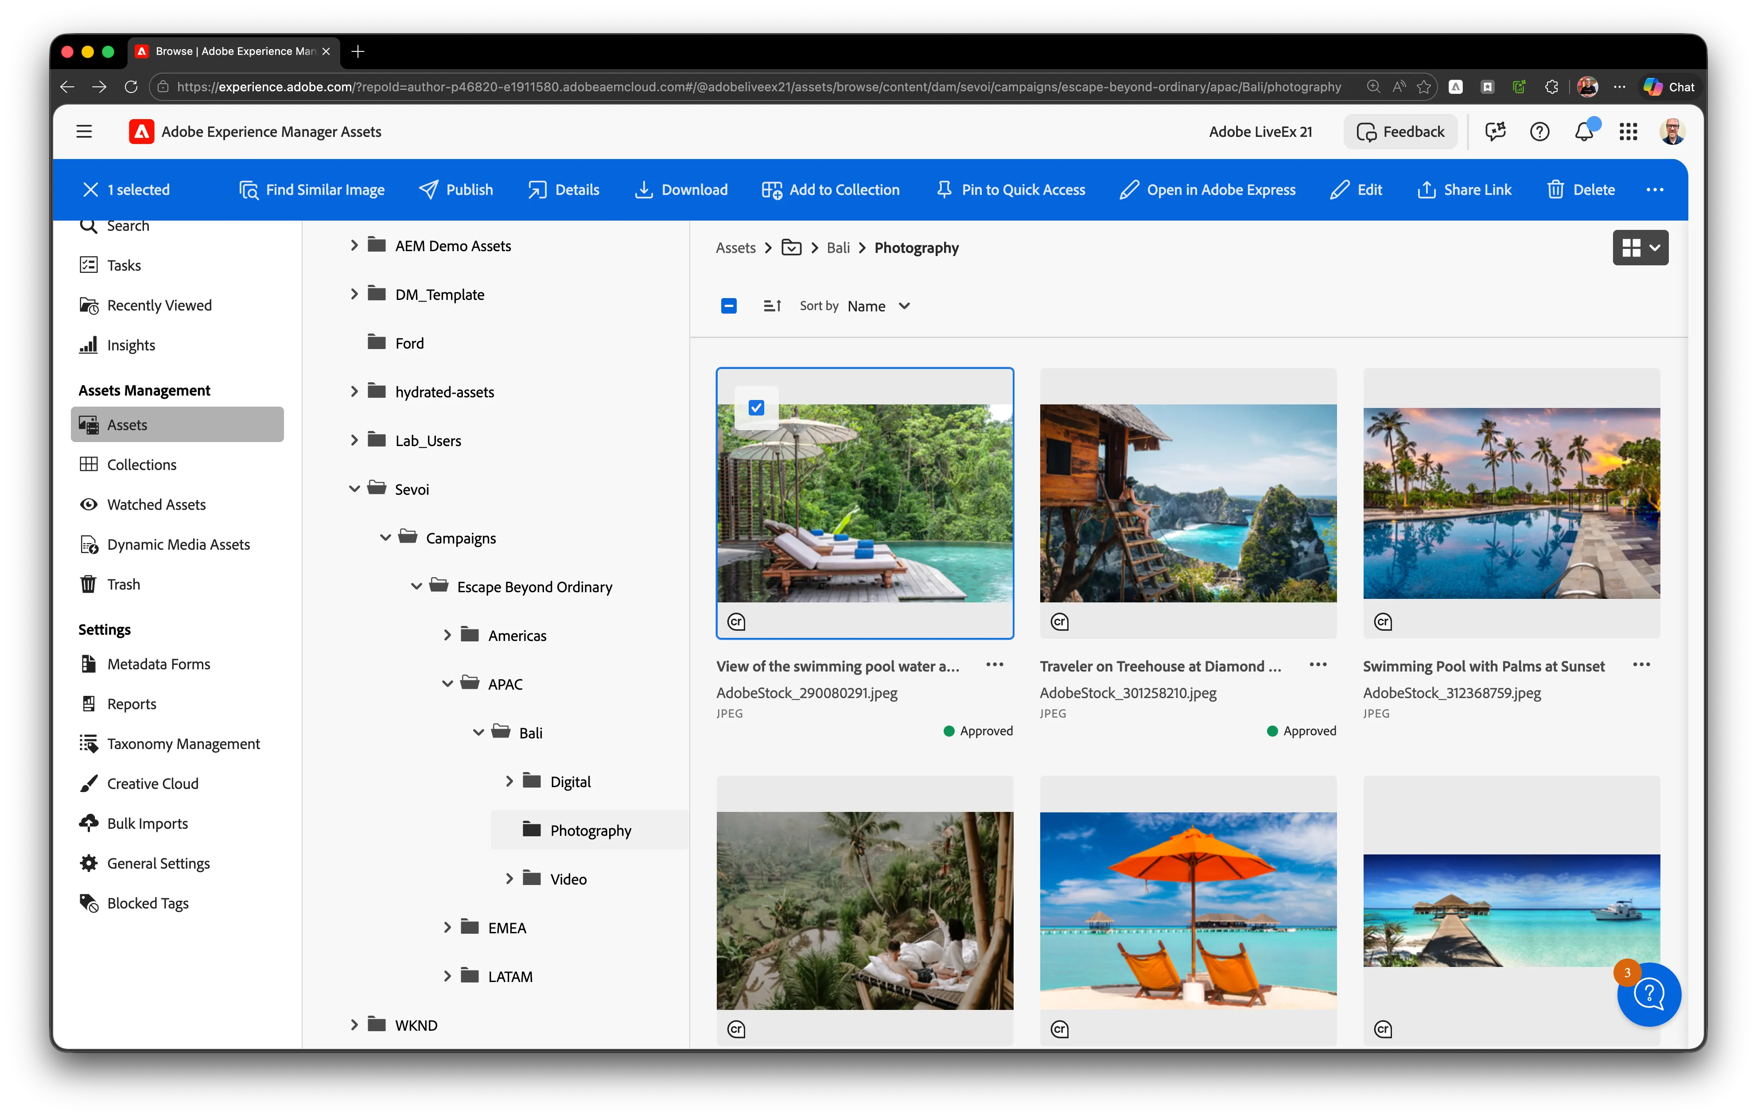Viewport: 1757px width, 1118px height.
Task: Open the apps grid switcher
Action: pyautogui.click(x=1629, y=132)
